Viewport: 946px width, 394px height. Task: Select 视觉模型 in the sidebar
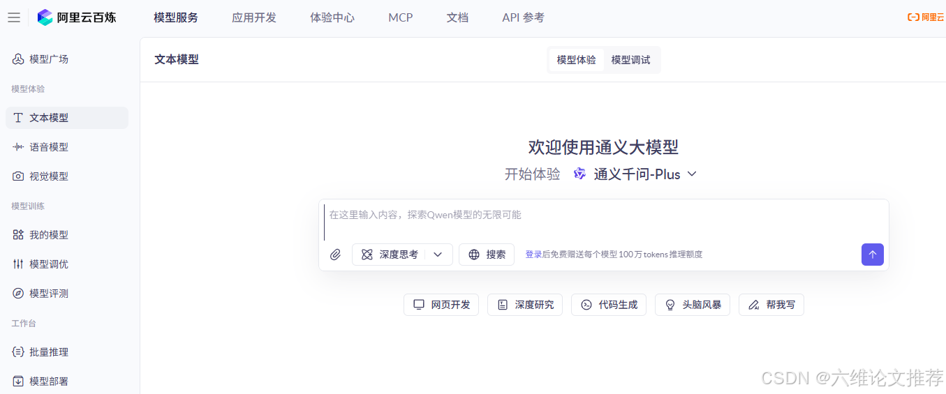[67, 176]
